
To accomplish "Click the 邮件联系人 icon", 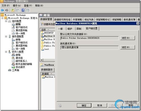I will coord(13,61).
